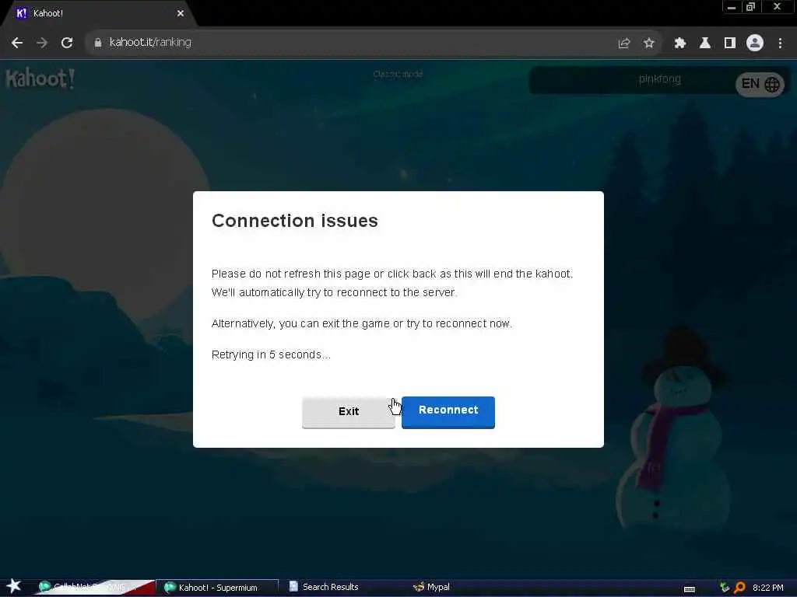Click the flask experiments icon

click(x=705, y=44)
